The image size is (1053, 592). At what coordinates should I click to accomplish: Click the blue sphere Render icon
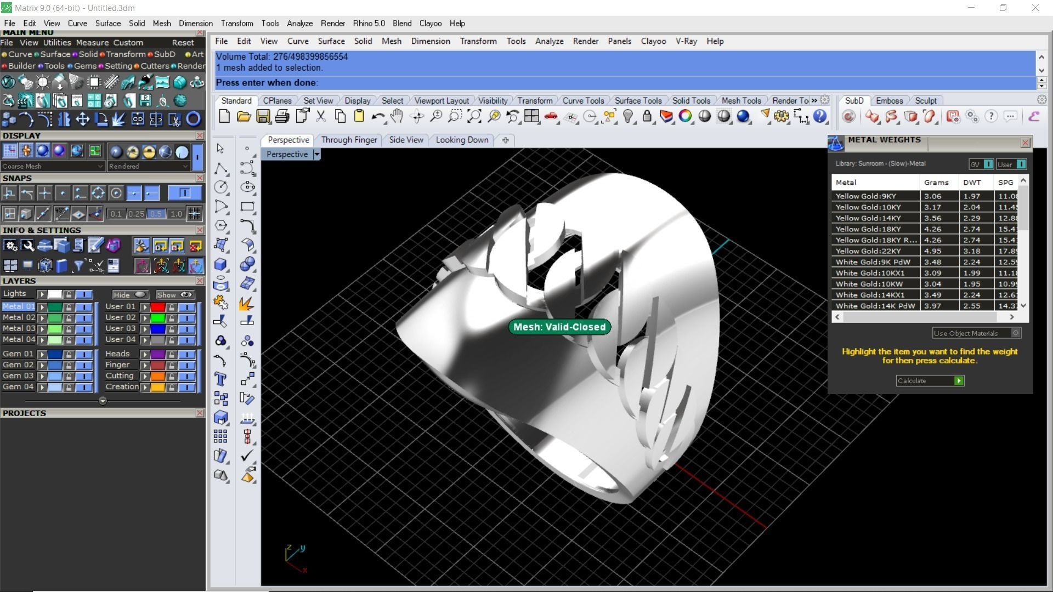[743, 116]
